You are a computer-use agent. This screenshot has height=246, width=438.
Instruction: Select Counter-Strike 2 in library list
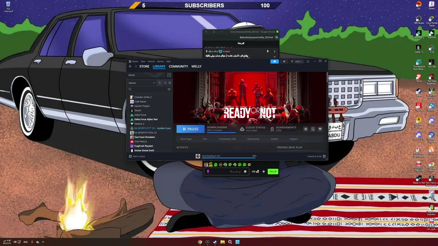[143, 97]
